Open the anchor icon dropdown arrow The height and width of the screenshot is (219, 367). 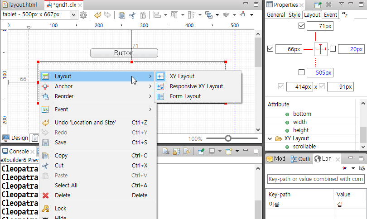251,15
